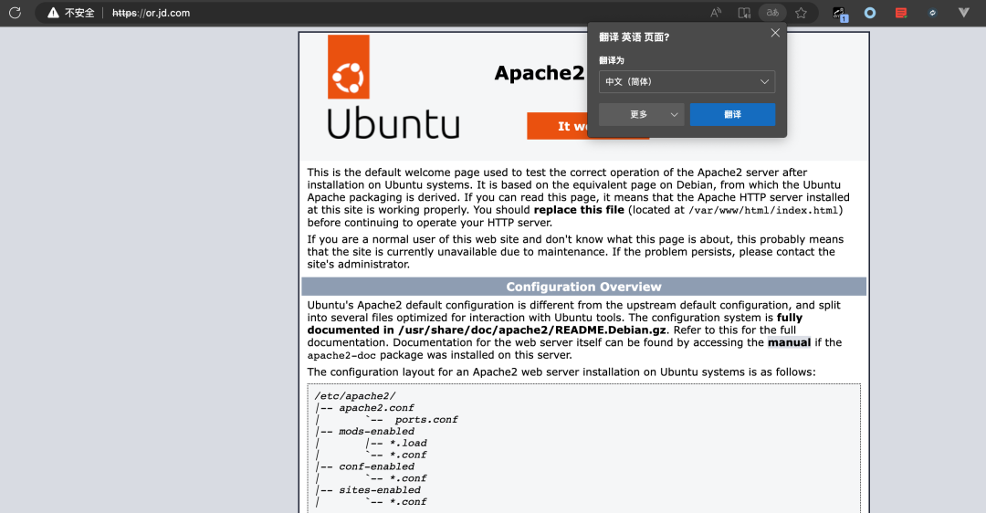Close the translate popup with X
This screenshot has width=986, height=513.
point(775,33)
